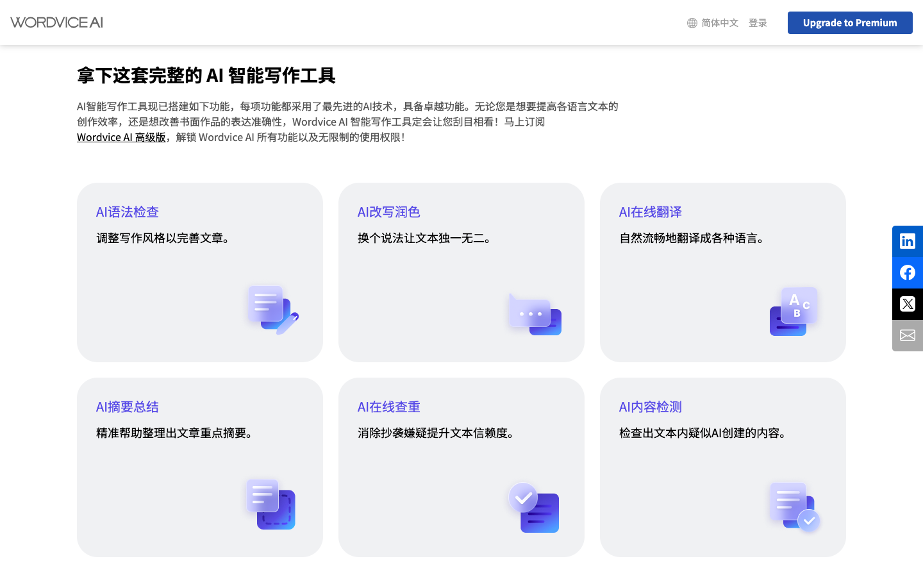Screen dimensions: 923x577
Task: Select the X (Twitter) sidebar icon
Action: 907,304
